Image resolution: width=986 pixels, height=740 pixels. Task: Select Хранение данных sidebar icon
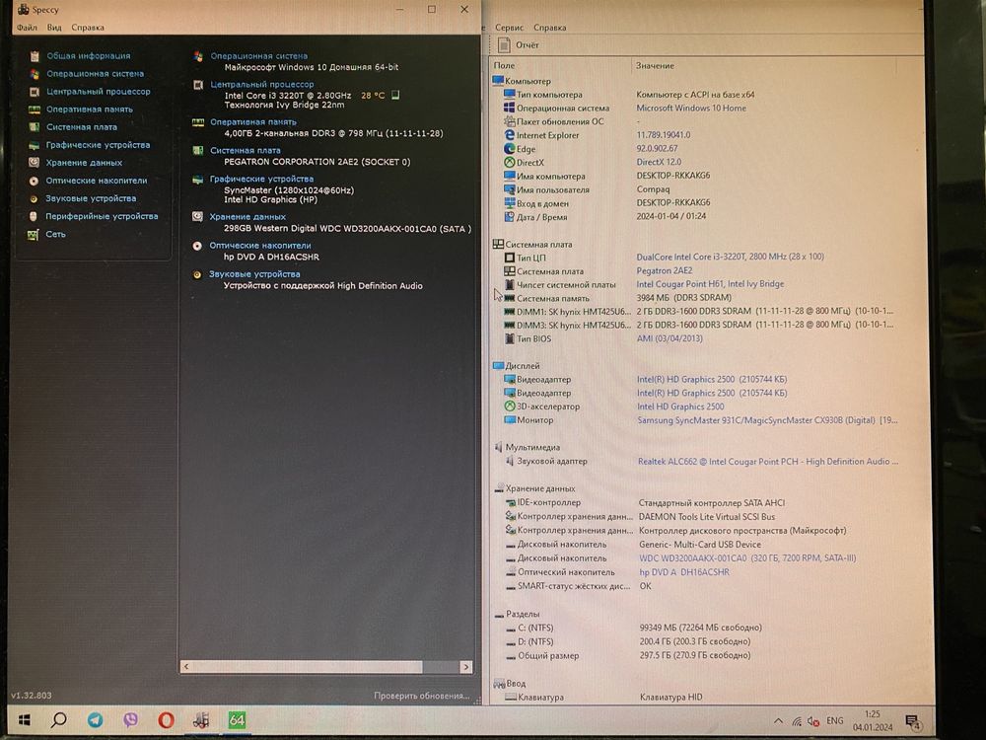click(x=34, y=163)
